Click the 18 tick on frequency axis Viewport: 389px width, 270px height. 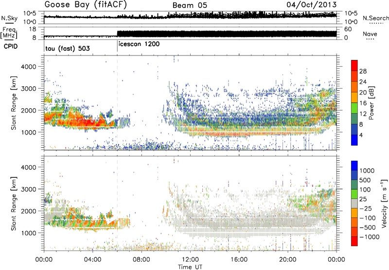(x=33, y=29)
